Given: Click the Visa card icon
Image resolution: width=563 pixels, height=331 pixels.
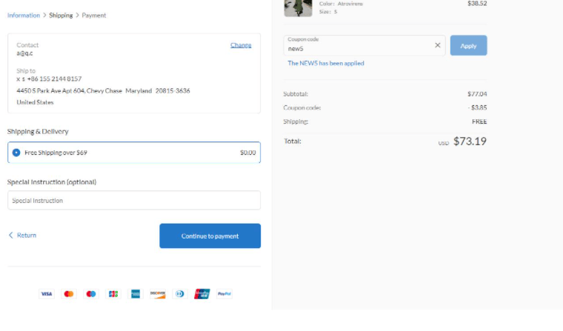Looking at the screenshot, I should (x=46, y=294).
